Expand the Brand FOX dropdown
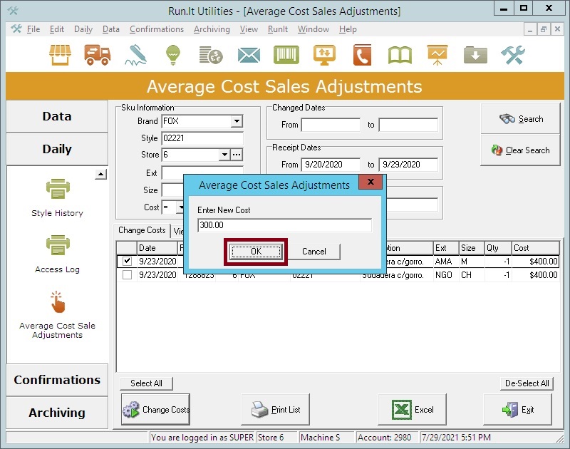This screenshot has width=570, height=449. coord(237,121)
